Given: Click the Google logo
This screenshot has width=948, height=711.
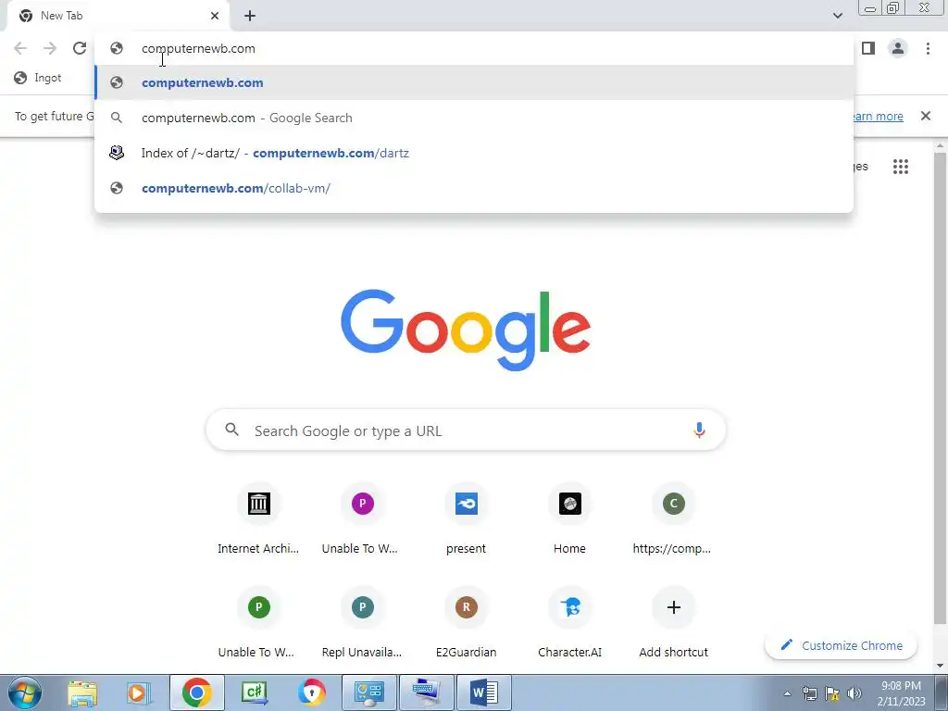Looking at the screenshot, I should (x=466, y=330).
